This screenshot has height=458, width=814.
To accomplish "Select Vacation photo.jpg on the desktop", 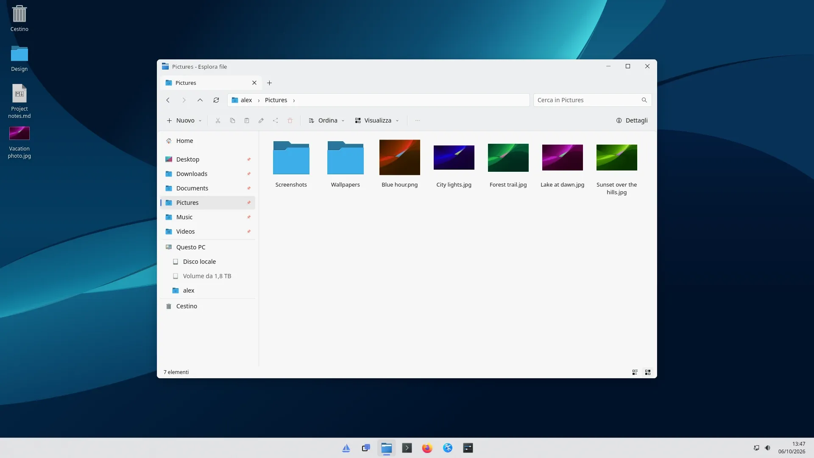I will pyautogui.click(x=20, y=142).
